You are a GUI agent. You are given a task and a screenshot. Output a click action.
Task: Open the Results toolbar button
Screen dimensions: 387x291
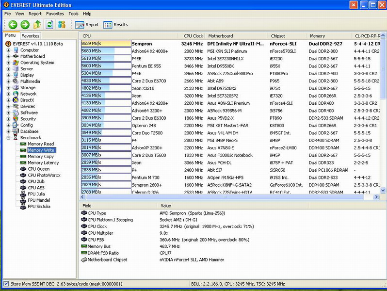pos(115,25)
